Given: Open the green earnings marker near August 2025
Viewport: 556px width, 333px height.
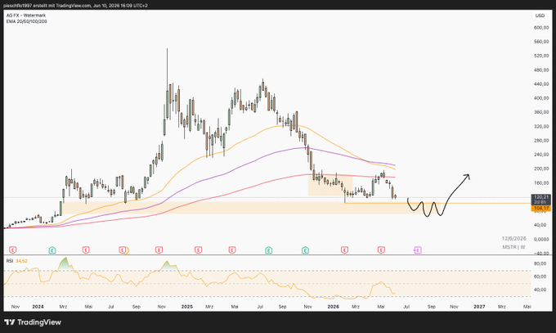Looking at the screenshot, I should click(x=269, y=250).
